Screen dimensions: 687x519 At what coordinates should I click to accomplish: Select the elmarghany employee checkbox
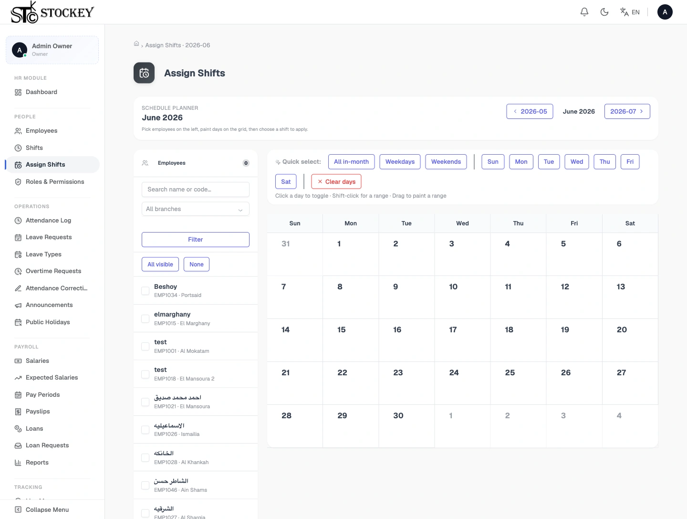146,318
